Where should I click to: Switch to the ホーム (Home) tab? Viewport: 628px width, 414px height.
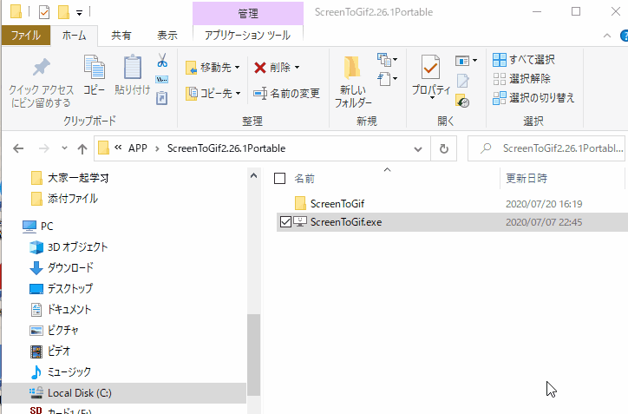(x=74, y=36)
